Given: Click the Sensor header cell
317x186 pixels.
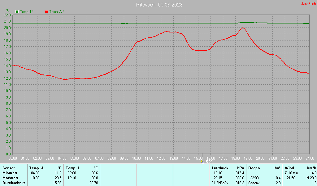Looking at the screenshot, I should 9,168.
